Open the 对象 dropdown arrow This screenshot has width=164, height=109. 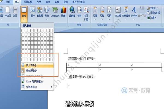(x=156, y=18)
